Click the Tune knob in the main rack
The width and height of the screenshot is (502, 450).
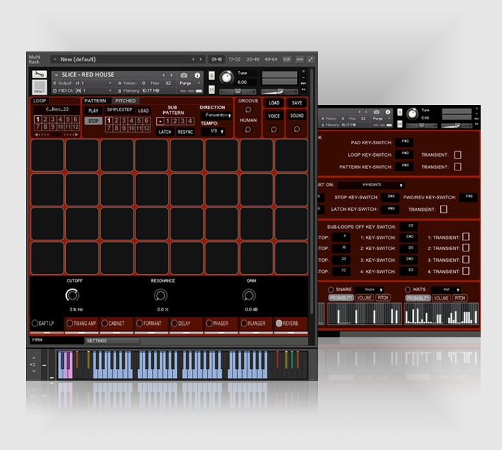[226, 77]
